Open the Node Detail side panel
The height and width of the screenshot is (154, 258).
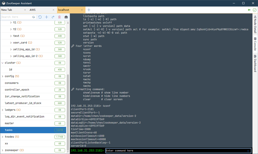tap(255, 24)
